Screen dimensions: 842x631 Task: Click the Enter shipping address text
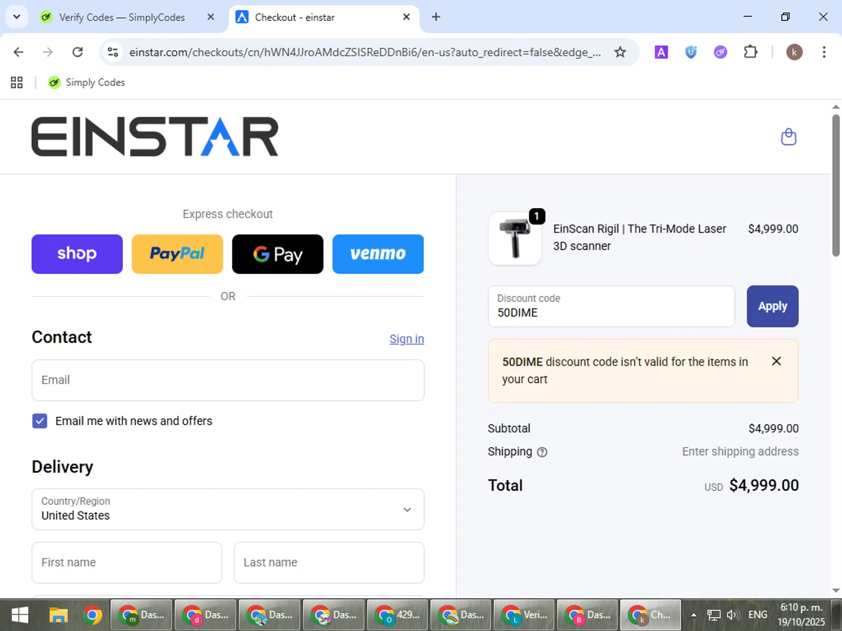pos(740,452)
